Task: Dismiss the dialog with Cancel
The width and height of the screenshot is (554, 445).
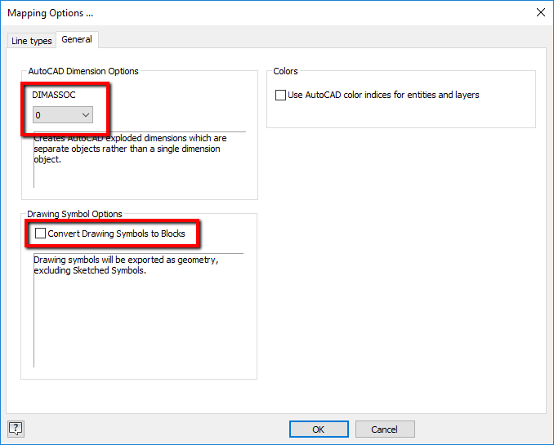Action: 385,429
